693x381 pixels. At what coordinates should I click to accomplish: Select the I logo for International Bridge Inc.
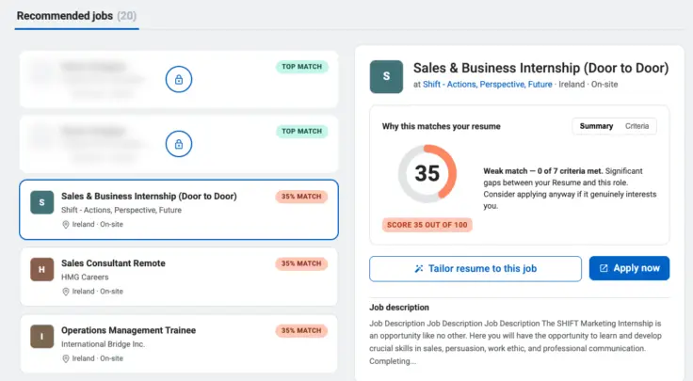(x=42, y=337)
